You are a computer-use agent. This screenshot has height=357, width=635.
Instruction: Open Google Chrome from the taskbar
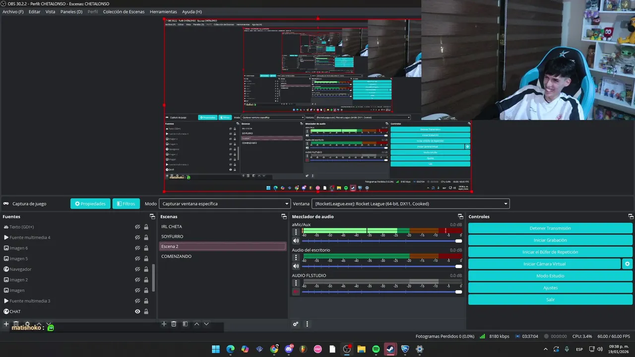pyautogui.click(x=274, y=349)
